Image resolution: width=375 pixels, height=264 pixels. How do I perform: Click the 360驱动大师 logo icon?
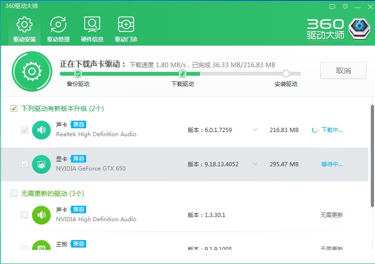pyautogui.click(x=359, y=29)
